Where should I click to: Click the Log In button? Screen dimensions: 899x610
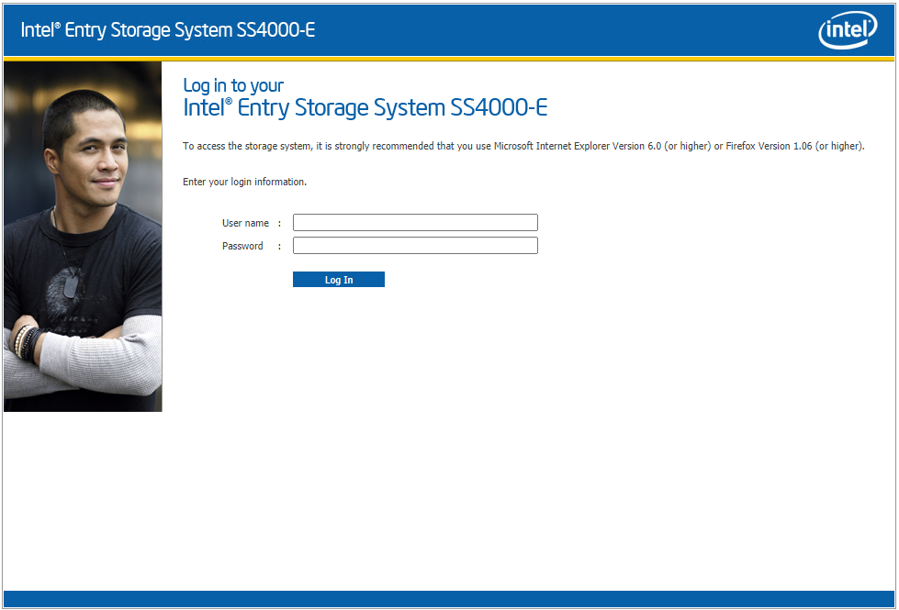point(338,280)
